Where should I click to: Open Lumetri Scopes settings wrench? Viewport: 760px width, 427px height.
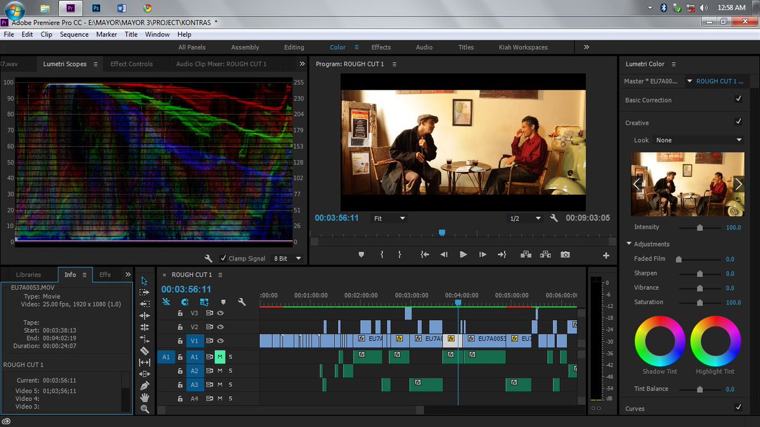pyautogui.click(x=208, y=259)
